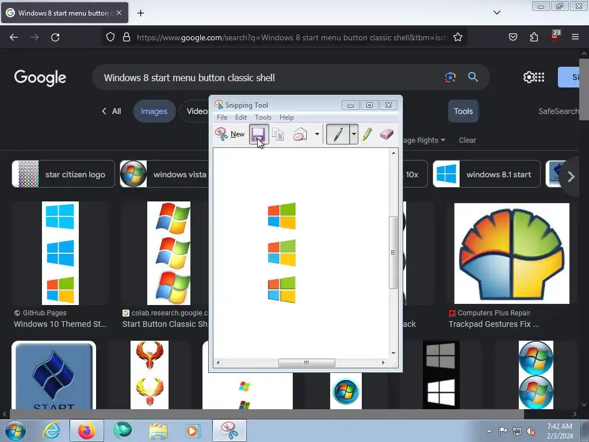
Task: Open the Send Snip dropdown arrow
Action: (x=317, y=134)
